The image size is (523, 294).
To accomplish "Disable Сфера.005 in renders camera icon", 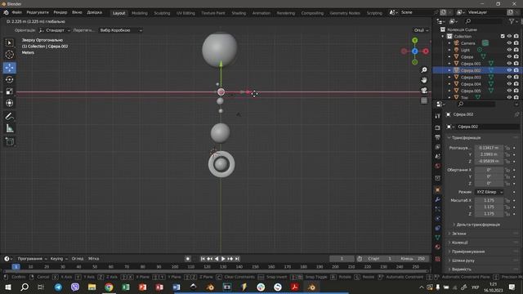I will (x=516, y=91).
